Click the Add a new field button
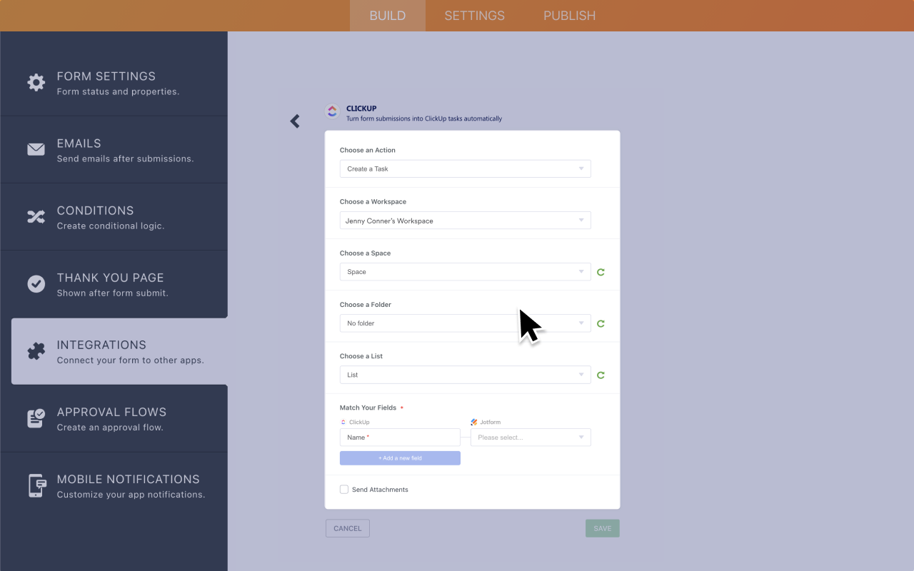 coord(400,458)
